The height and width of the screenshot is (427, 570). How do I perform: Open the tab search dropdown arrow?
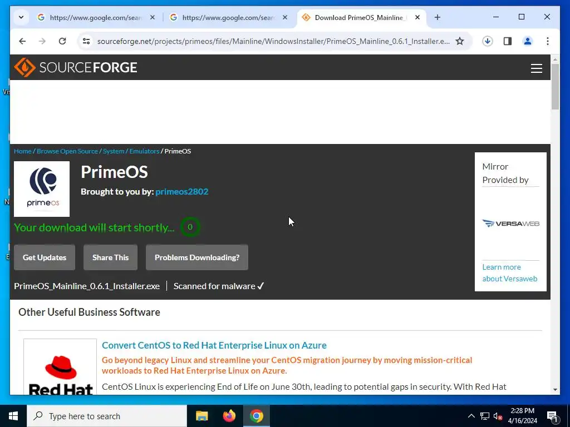coord(21,17)
